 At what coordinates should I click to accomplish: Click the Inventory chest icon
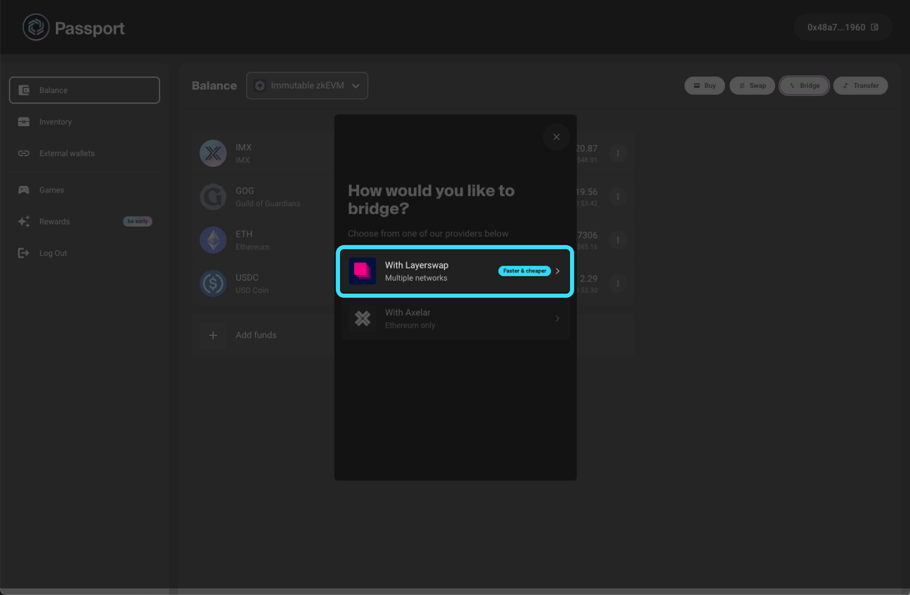pyautogui.click(x=24, y=122)
